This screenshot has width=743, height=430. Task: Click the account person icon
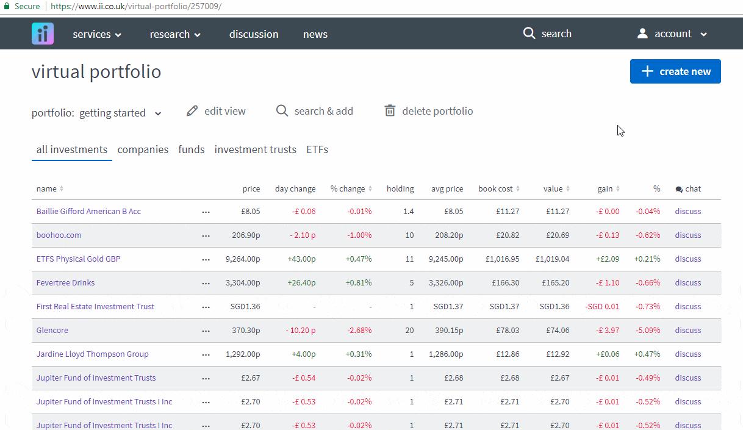642,34
